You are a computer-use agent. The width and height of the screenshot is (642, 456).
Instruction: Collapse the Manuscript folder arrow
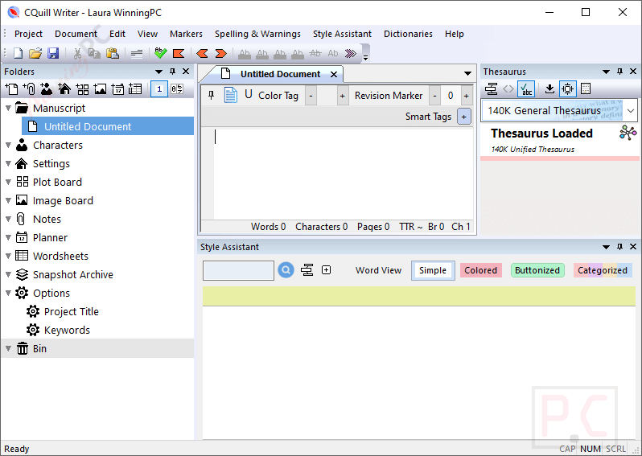[x=8, y=108]
